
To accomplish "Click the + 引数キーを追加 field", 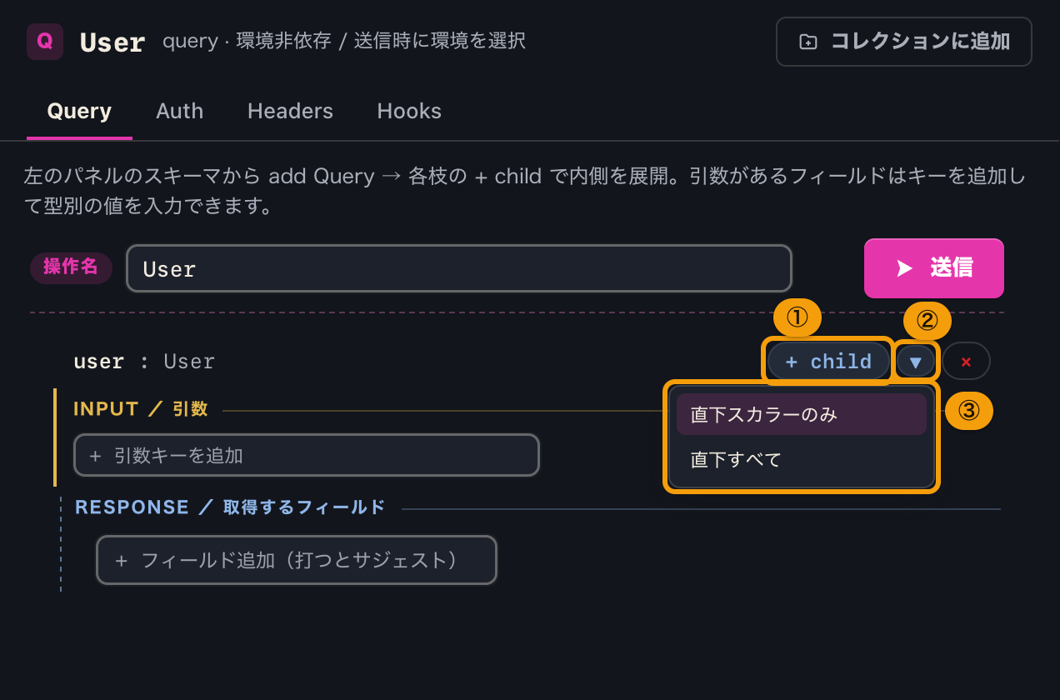I will 307,455.
